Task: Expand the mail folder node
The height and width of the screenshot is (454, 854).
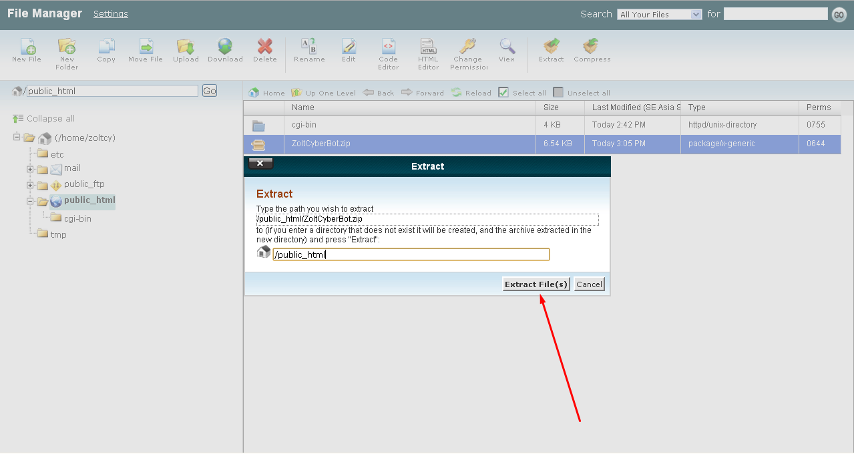Action: coord(30,169)
